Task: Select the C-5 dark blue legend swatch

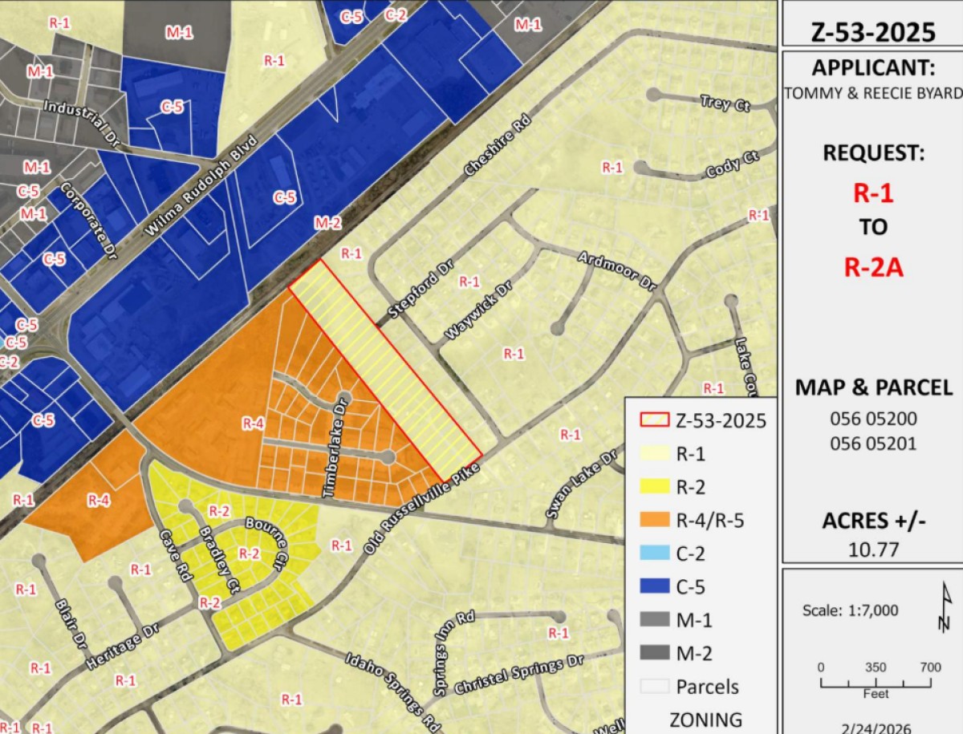Action: click(654, 586)
